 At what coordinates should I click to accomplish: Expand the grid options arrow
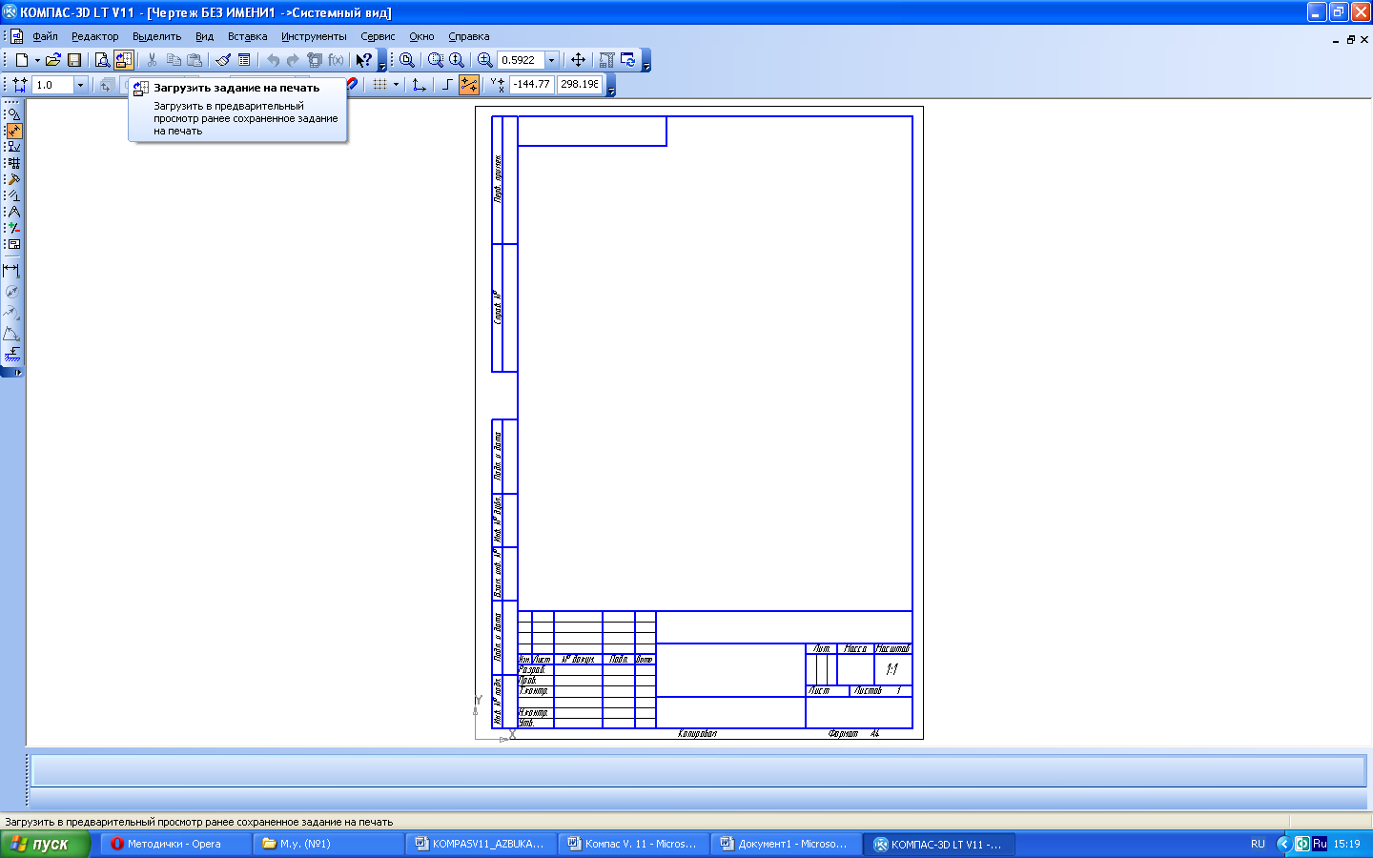396,85
